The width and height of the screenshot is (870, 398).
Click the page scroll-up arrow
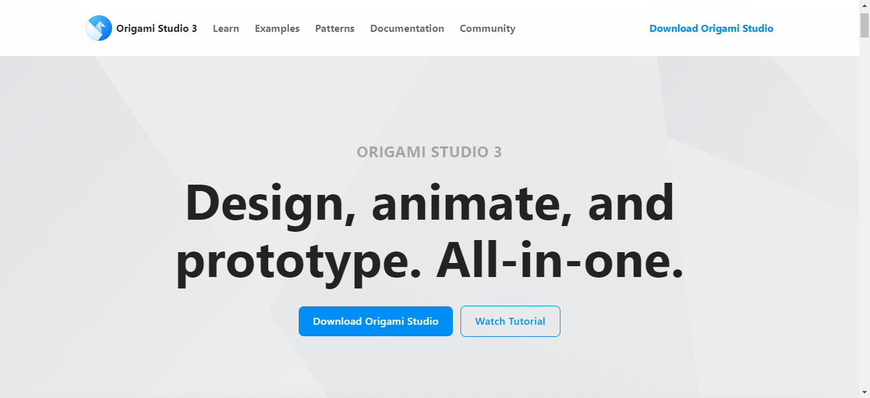tap(864, 6)
